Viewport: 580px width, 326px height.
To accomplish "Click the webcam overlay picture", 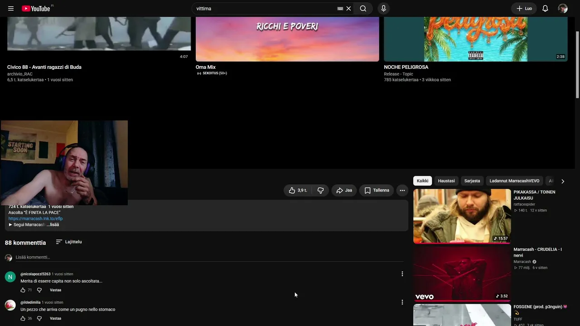I will 64,163.
